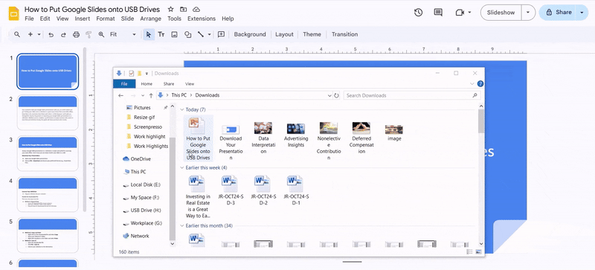Open the View tab in Downloads window

pos(190,84)
